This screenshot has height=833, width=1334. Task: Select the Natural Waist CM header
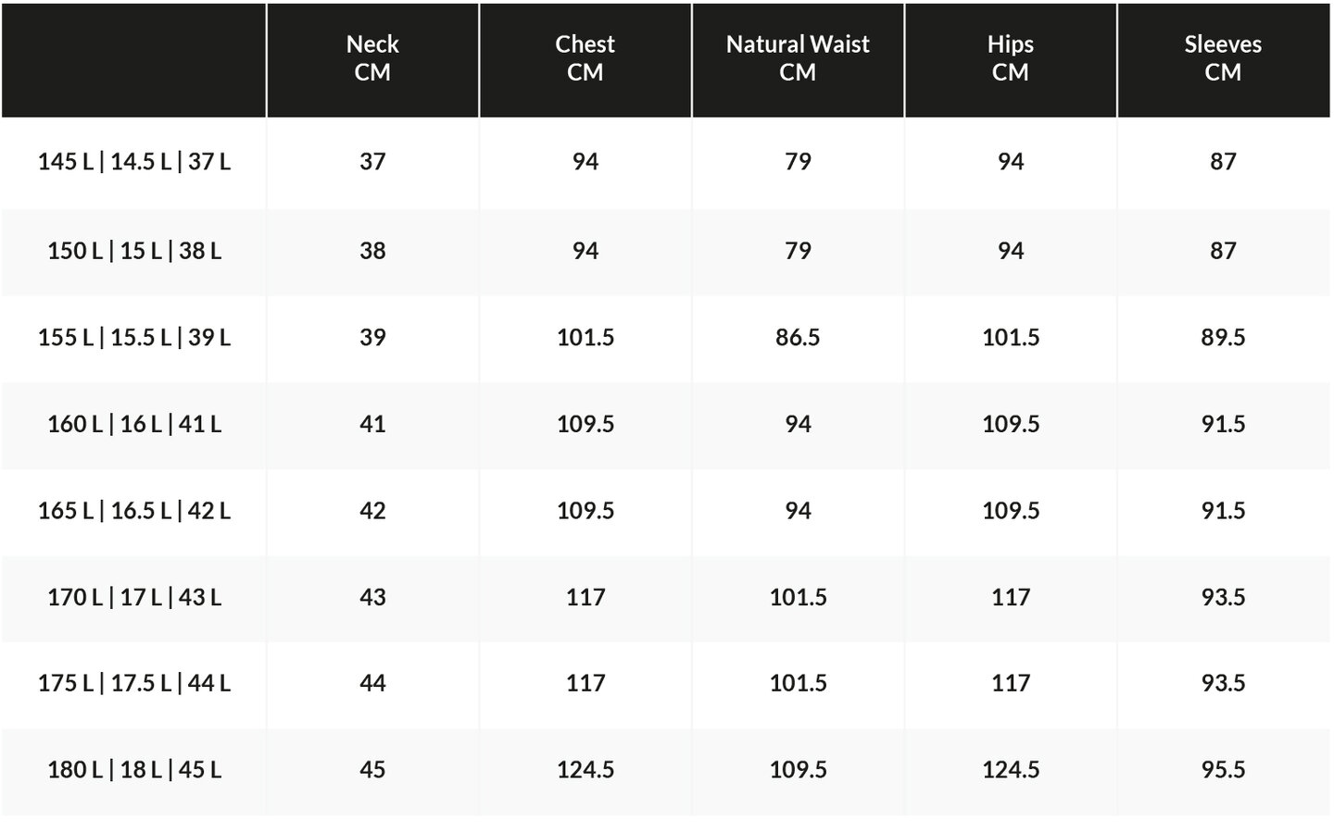pos(798,59)
